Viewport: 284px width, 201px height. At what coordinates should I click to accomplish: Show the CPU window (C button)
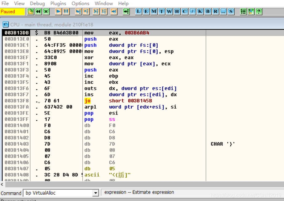[x=185, y=12]
